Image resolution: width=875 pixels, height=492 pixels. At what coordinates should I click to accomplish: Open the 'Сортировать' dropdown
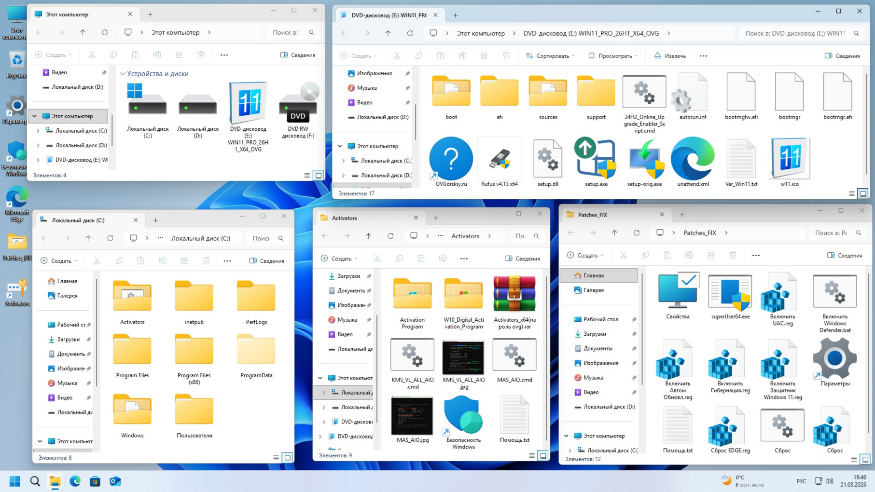pos(551,56)
